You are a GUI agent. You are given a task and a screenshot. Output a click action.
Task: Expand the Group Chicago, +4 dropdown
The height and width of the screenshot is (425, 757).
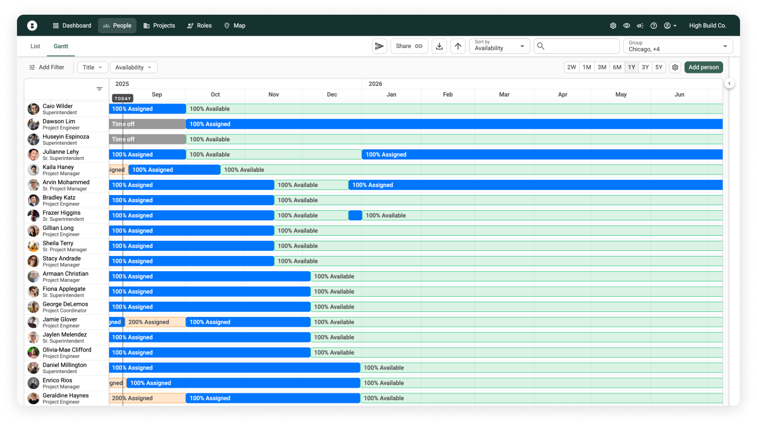pyautogui.click(x=678, y=46)
